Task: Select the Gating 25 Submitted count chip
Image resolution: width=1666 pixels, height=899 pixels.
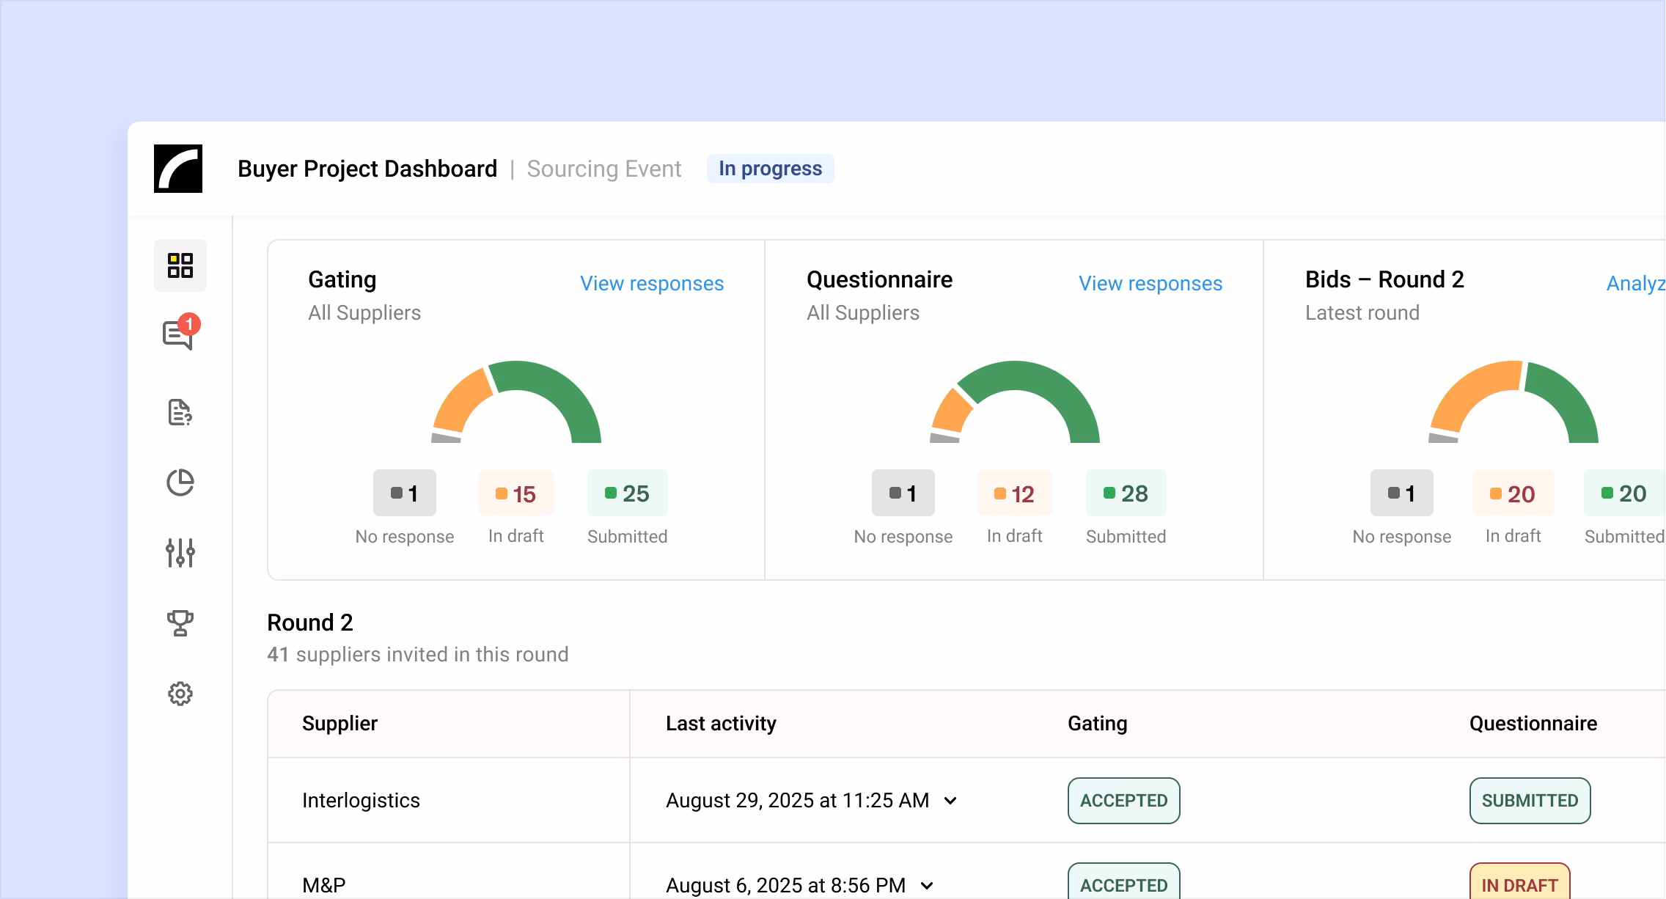Action: coord(627,493)
